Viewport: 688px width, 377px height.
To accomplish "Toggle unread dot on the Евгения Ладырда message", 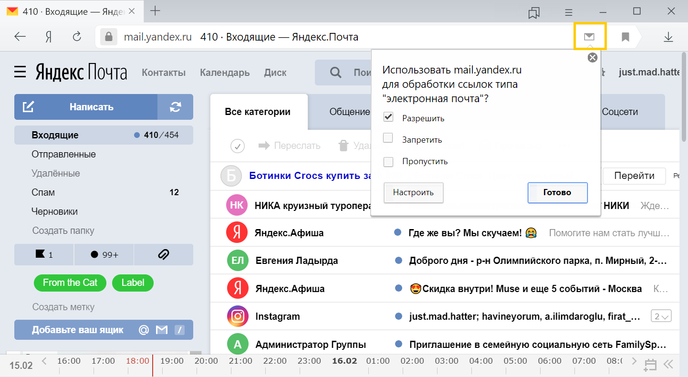I will [398, 261].
